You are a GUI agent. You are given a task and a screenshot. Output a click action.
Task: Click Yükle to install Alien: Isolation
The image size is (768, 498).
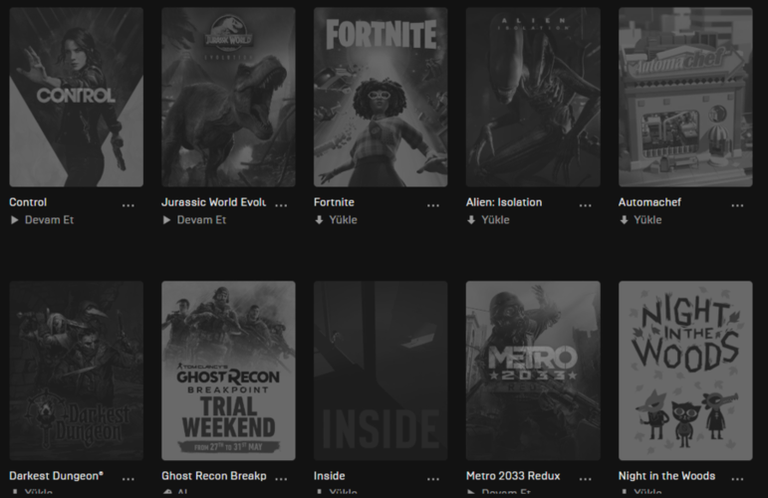(x=495, y=220)
